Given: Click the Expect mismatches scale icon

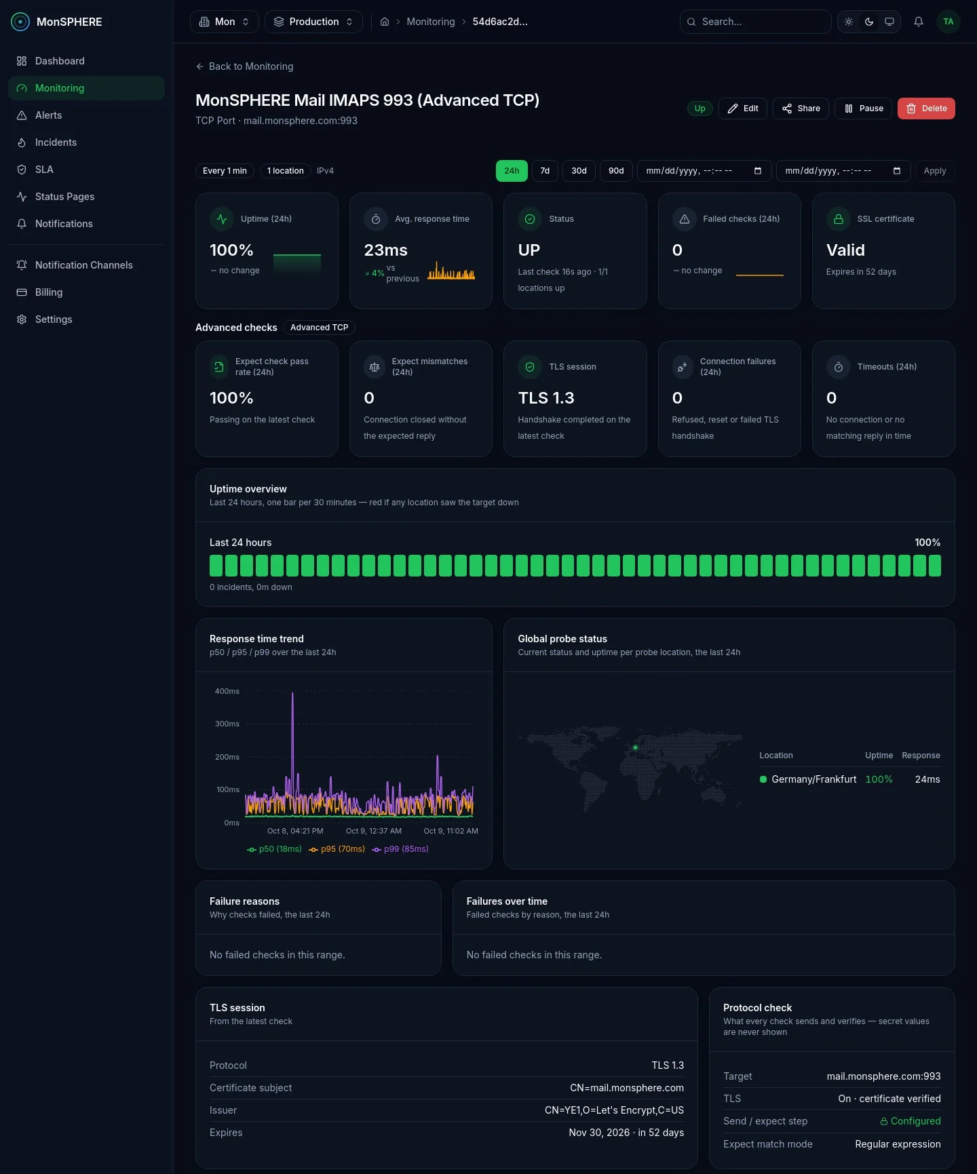Looking at the screenshot, I should pyautogui.click(x=375, y=367).
